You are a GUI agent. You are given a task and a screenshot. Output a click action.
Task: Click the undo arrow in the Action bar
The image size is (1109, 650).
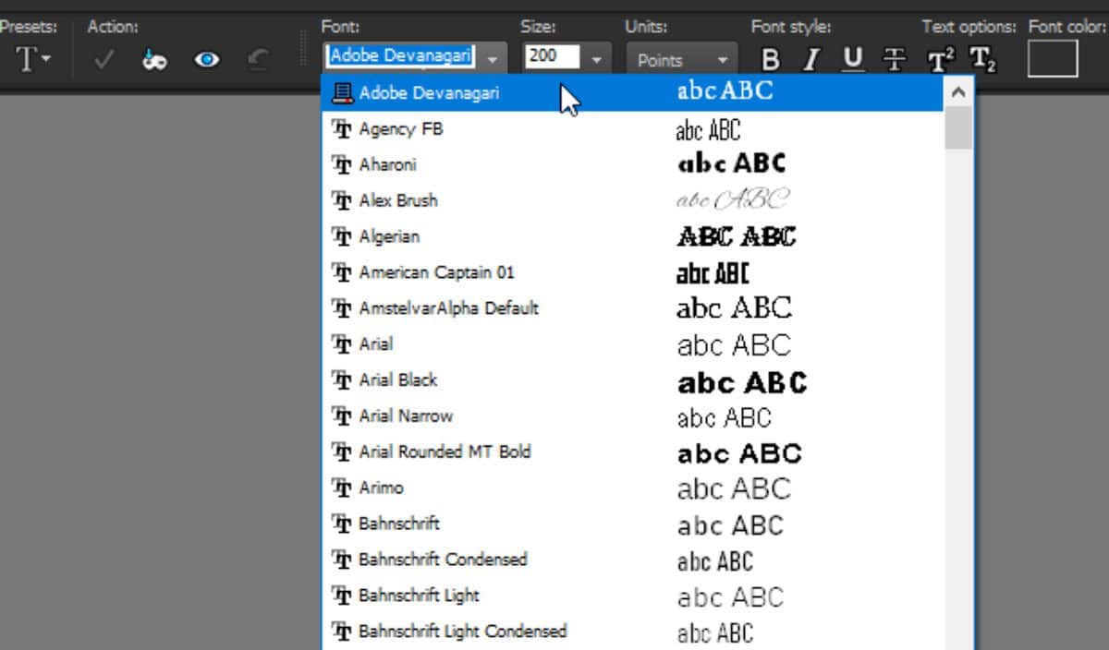click(257, 59)
